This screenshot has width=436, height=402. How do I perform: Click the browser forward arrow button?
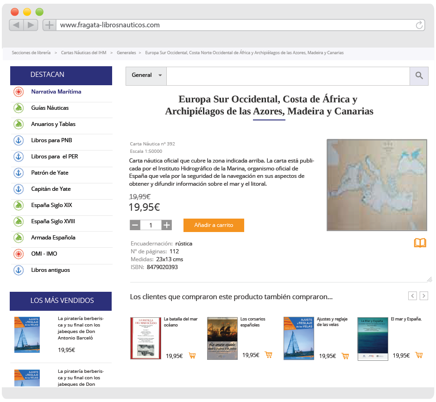pos(31,25)
